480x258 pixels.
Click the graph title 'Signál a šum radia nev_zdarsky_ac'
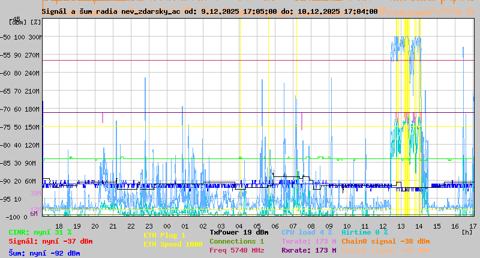(x=111, y=11)
